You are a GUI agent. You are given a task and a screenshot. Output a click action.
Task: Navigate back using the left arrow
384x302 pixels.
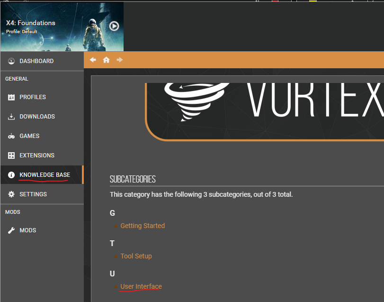coord(93,60)
